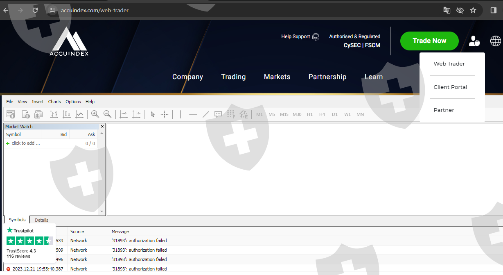This screenshot has height=275, width=503.
Task: Click the site info icon beside the URL
Action: 52,10
